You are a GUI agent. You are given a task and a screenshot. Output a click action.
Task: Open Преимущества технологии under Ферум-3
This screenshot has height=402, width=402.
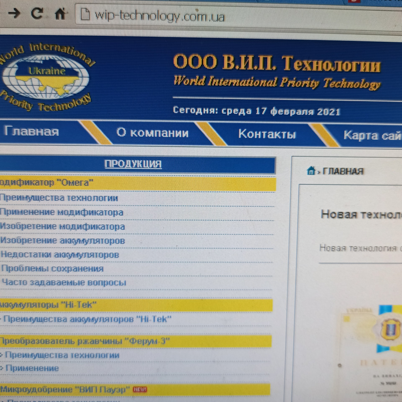click(x=62, y=355)
